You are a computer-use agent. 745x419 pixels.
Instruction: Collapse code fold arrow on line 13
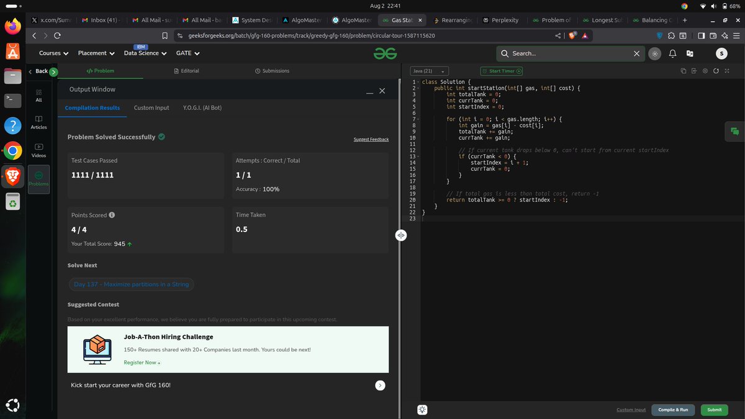tap(418, 156)
